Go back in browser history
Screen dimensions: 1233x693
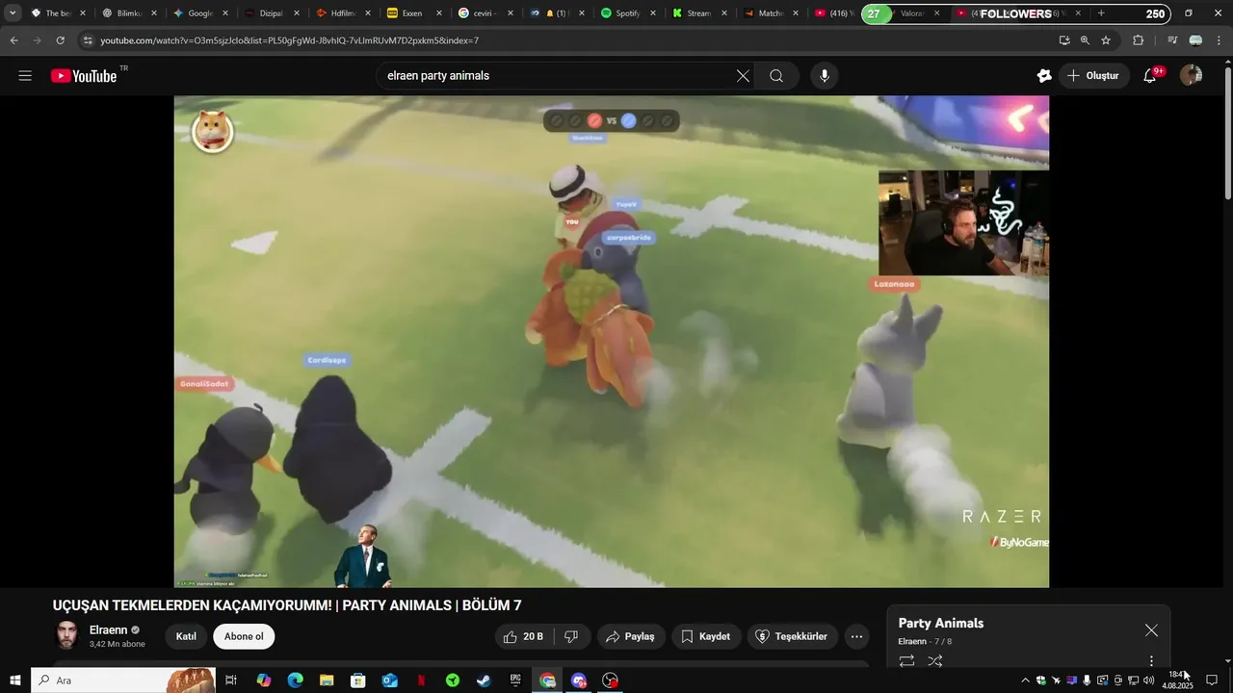(x=13, y=40)
